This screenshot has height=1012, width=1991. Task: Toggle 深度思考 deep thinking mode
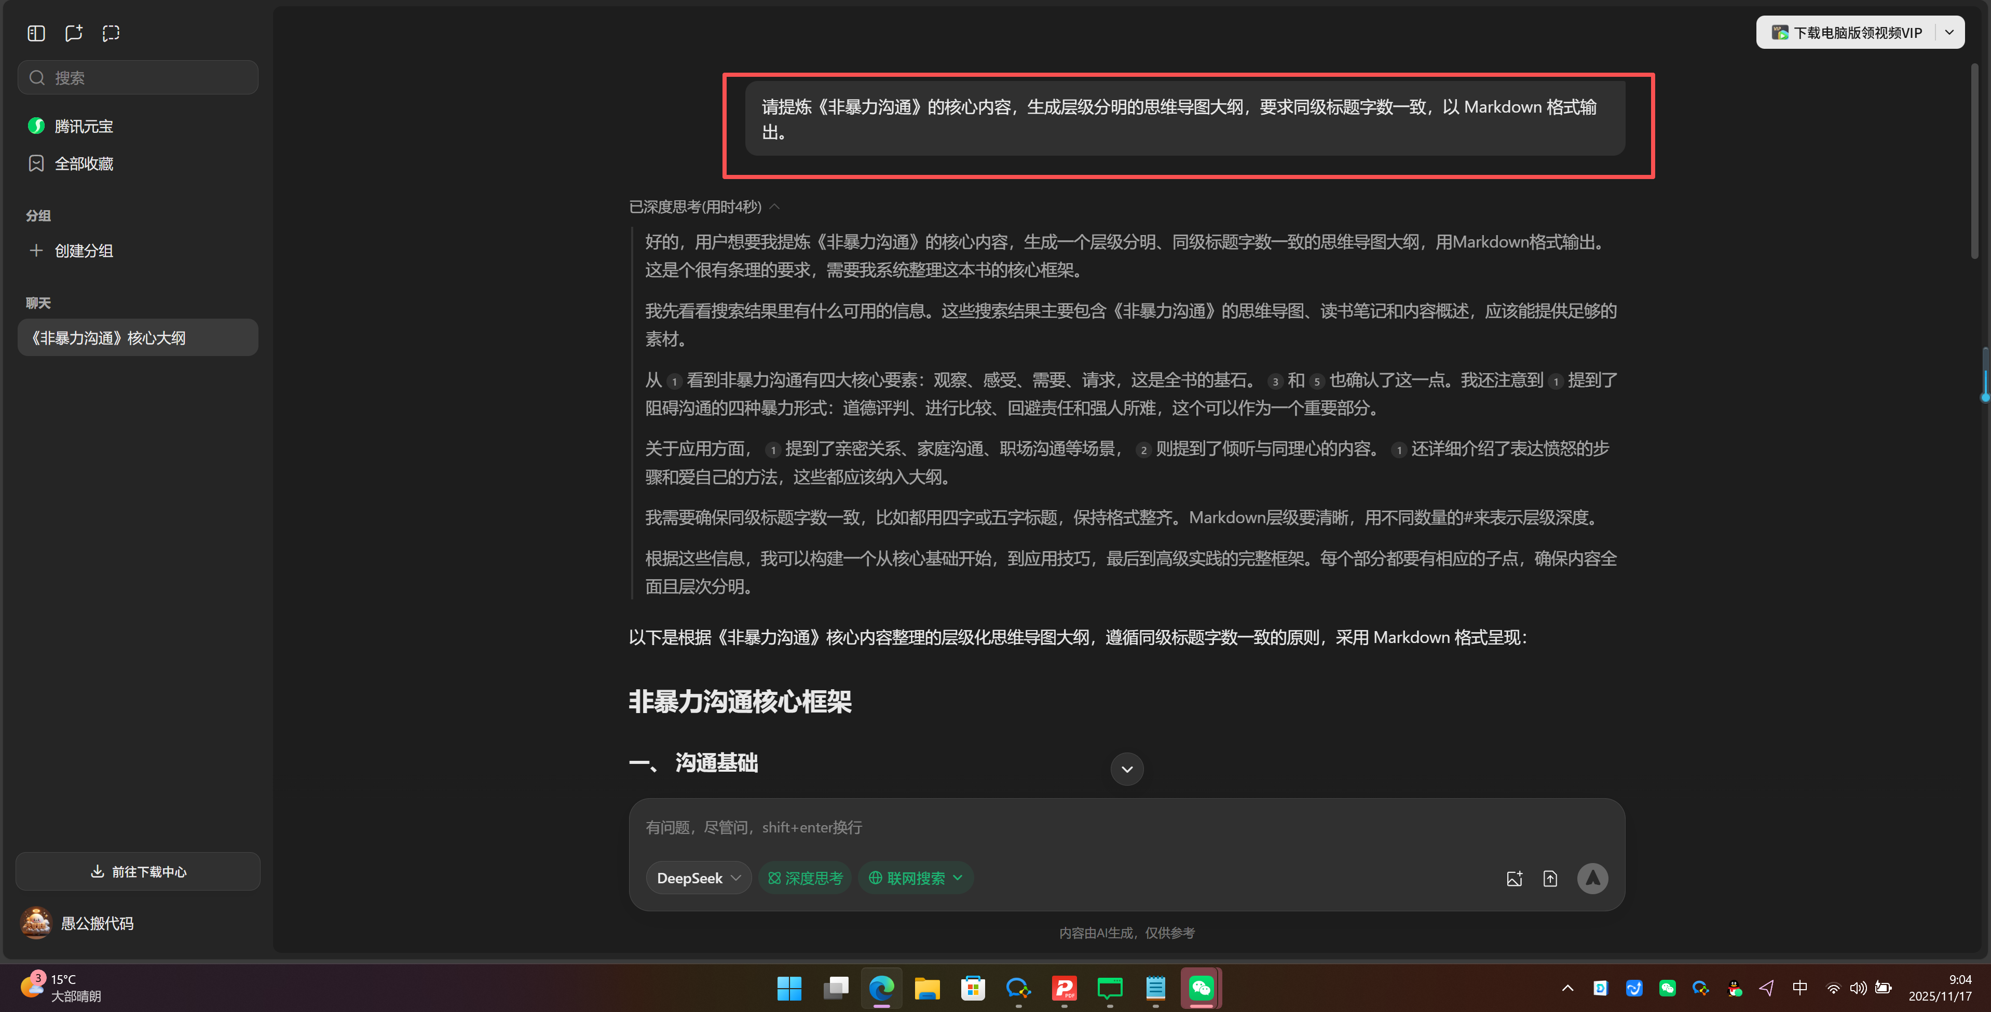[x=804, y=878]
